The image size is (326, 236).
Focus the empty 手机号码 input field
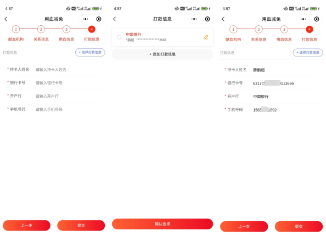click(68, 110)
